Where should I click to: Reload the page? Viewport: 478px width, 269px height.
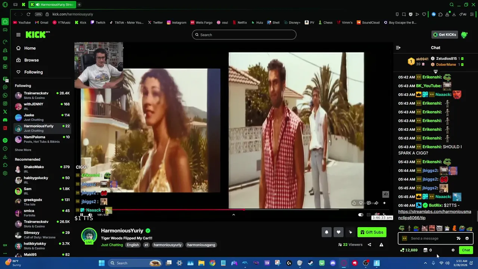coord(28,14)
